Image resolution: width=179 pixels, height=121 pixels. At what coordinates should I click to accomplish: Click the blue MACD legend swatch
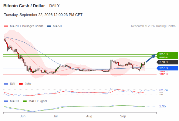6,101
